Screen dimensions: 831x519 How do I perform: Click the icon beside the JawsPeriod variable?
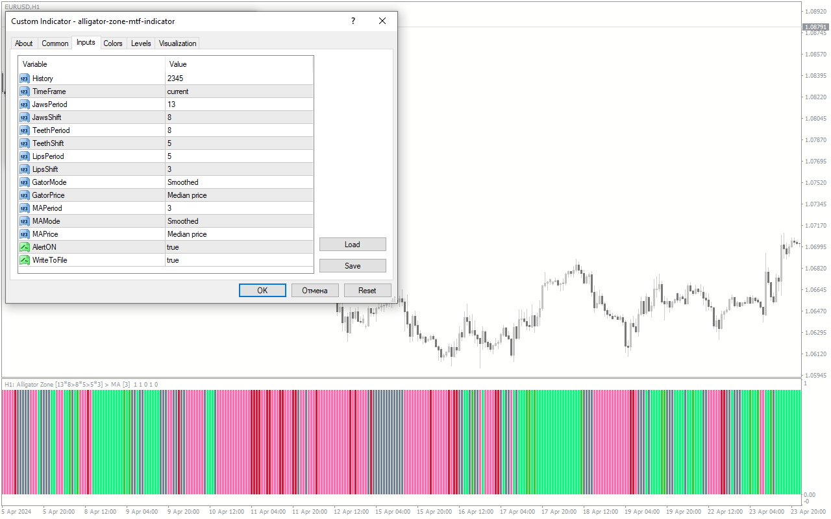[x=25, y=104]
